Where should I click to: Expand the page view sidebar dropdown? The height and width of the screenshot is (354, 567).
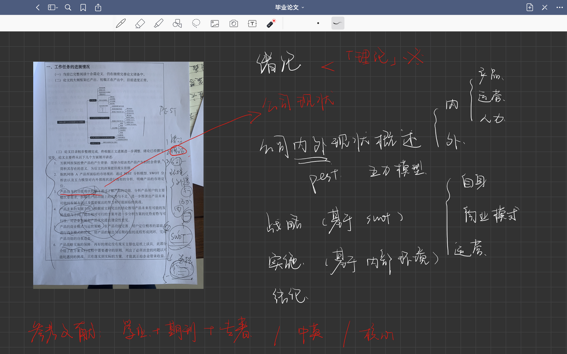click(x=53, y=7)
